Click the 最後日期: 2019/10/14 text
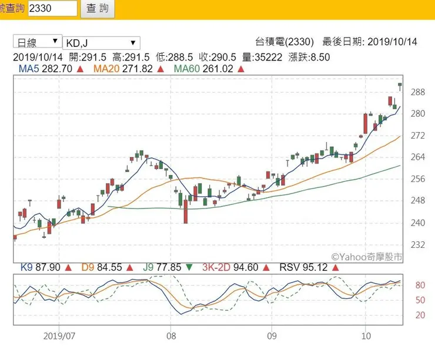The width and height of the screenshot is (435, 350). click(370, 42)
